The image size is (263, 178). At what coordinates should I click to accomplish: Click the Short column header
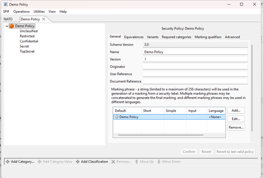click(153, 110)
